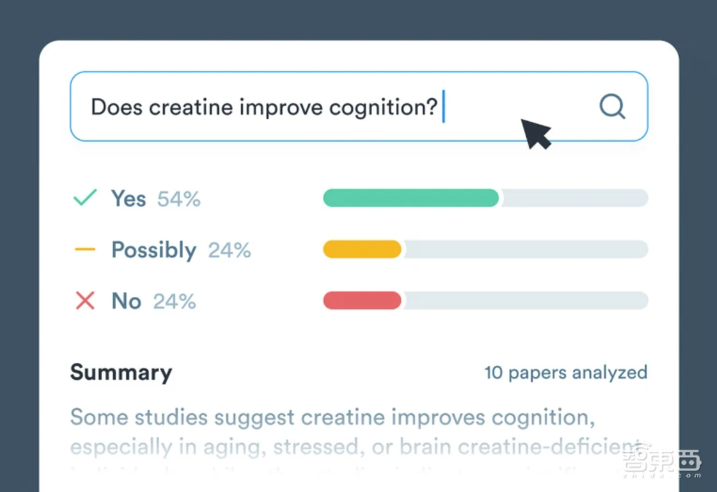The width and height of the screenshot is (717, 492).
Task: Select the "Possibly" result label
Action: (x=153, y=250)
